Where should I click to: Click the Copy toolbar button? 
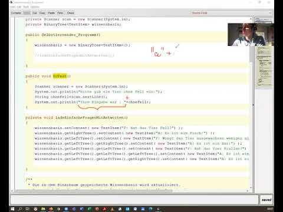(x=42, y=13)
